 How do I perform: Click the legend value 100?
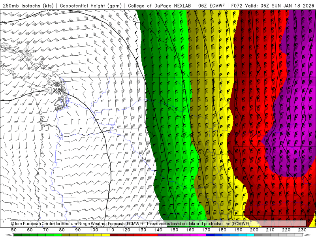pos(94,230)
